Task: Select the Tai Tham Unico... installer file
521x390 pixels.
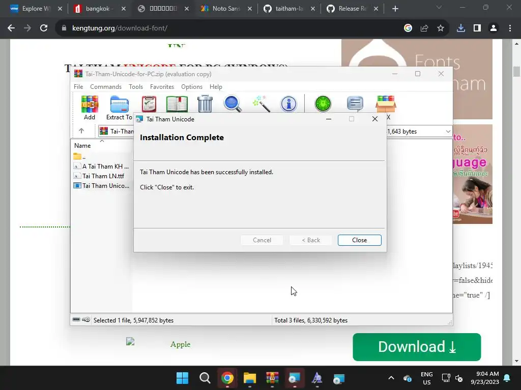Action: (x=102, y=186)
